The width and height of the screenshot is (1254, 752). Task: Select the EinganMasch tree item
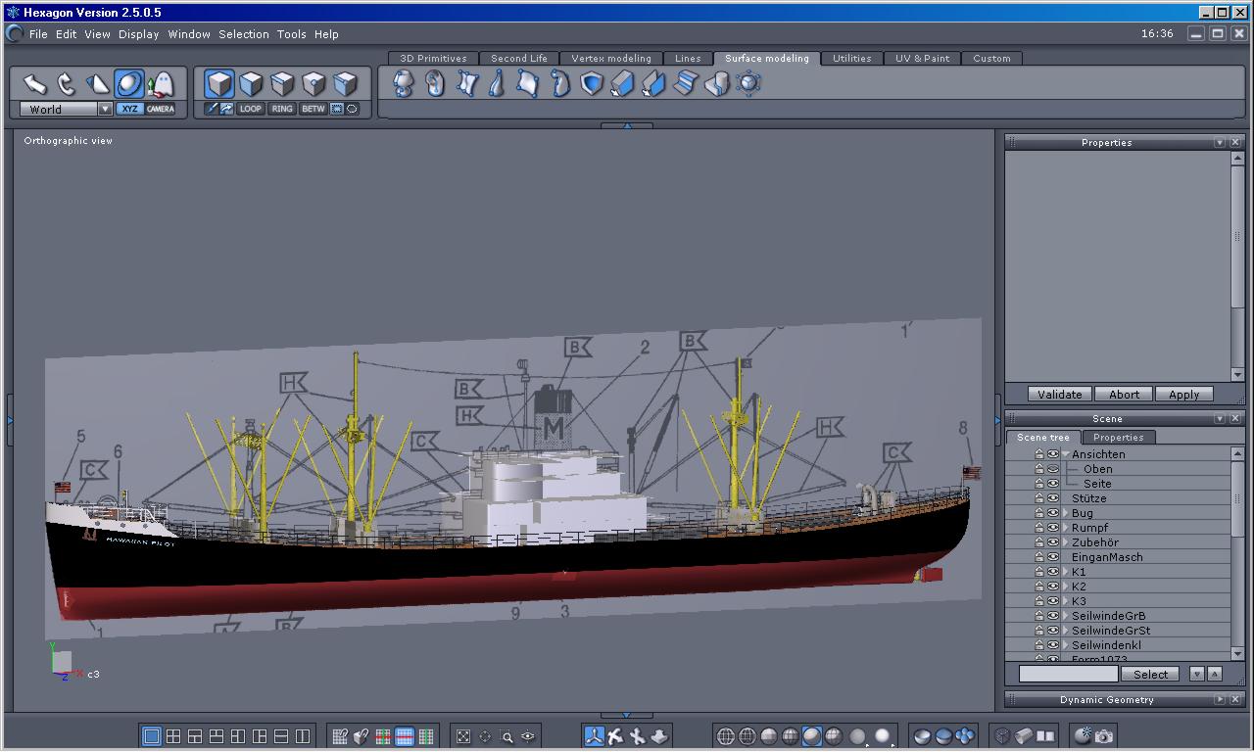coord(1107,557)
